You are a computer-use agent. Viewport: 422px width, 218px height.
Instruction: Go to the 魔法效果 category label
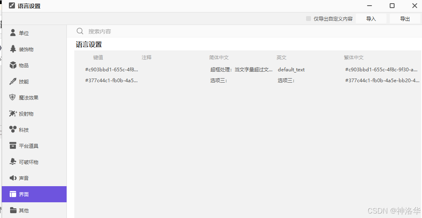(x=29, y=98)
